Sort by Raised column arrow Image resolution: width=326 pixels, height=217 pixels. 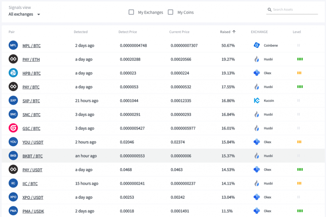pyautogui.click(x=234, y=32)
